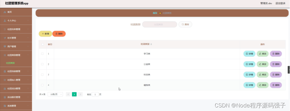Click the 删除 trash icon in the 学习类 row
This screenshot has width=290, height=111.
point(273,54)
